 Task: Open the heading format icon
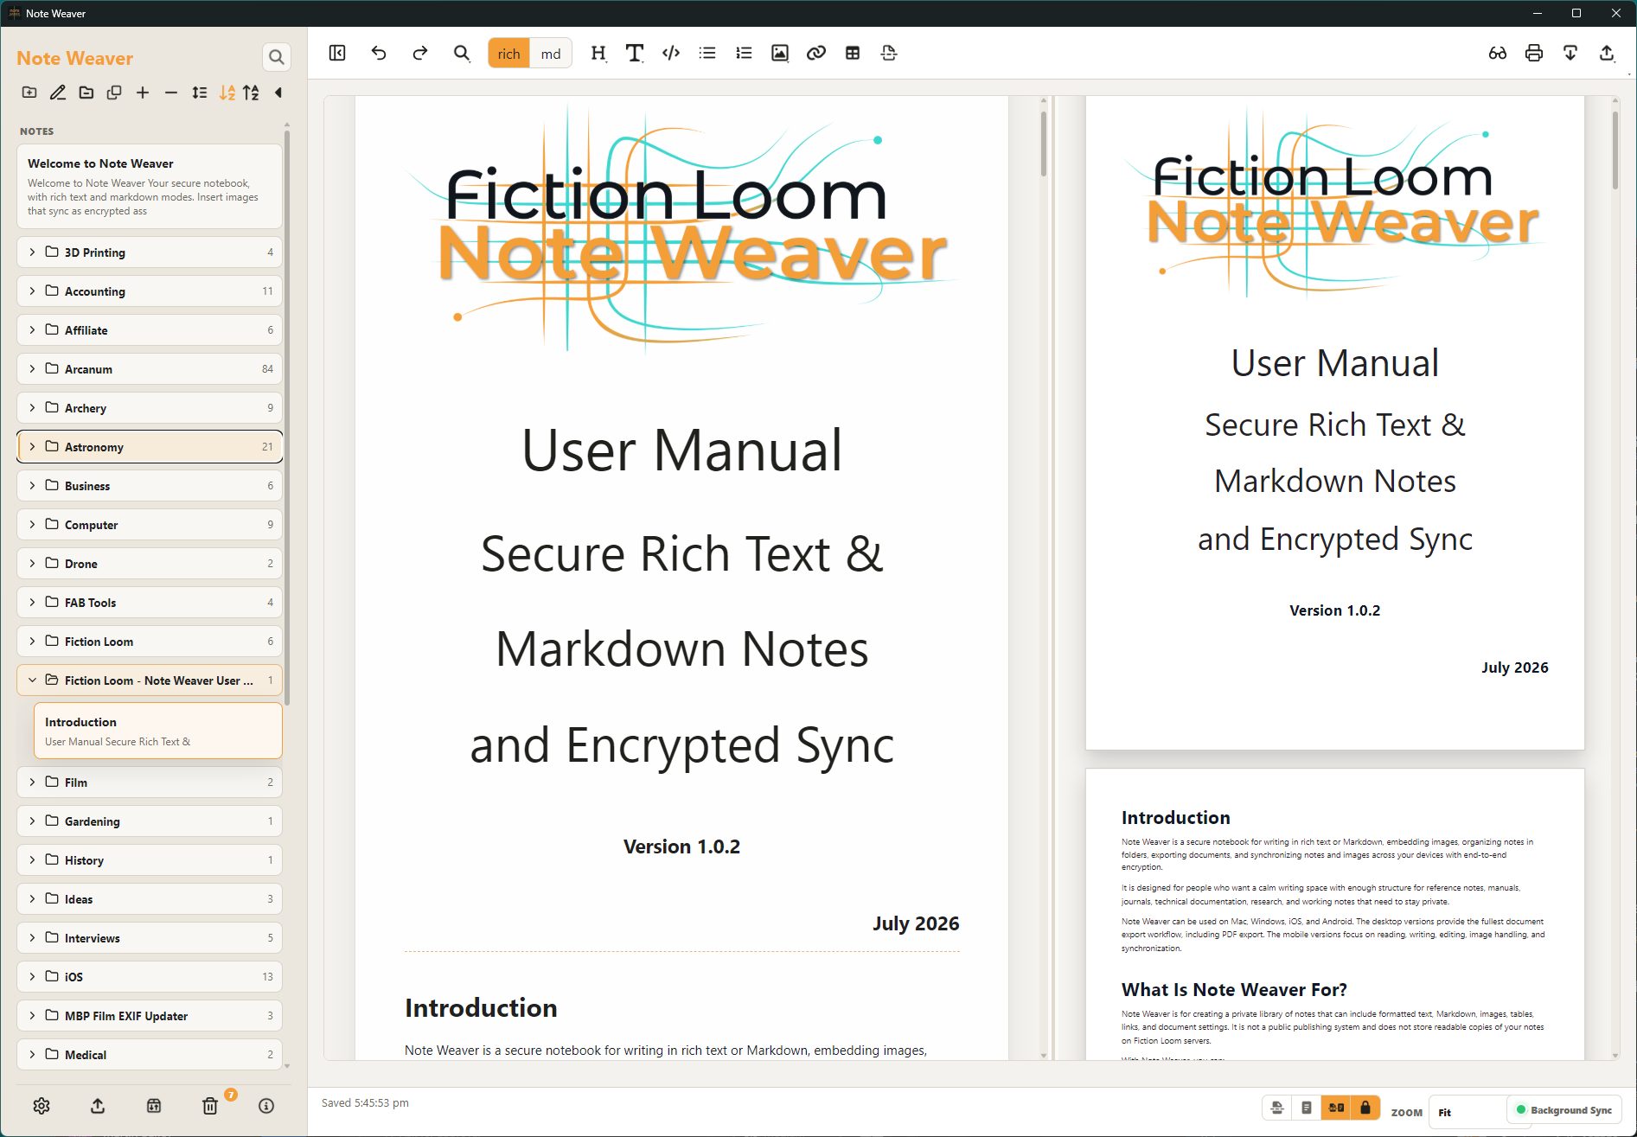(x=598, y=54)
